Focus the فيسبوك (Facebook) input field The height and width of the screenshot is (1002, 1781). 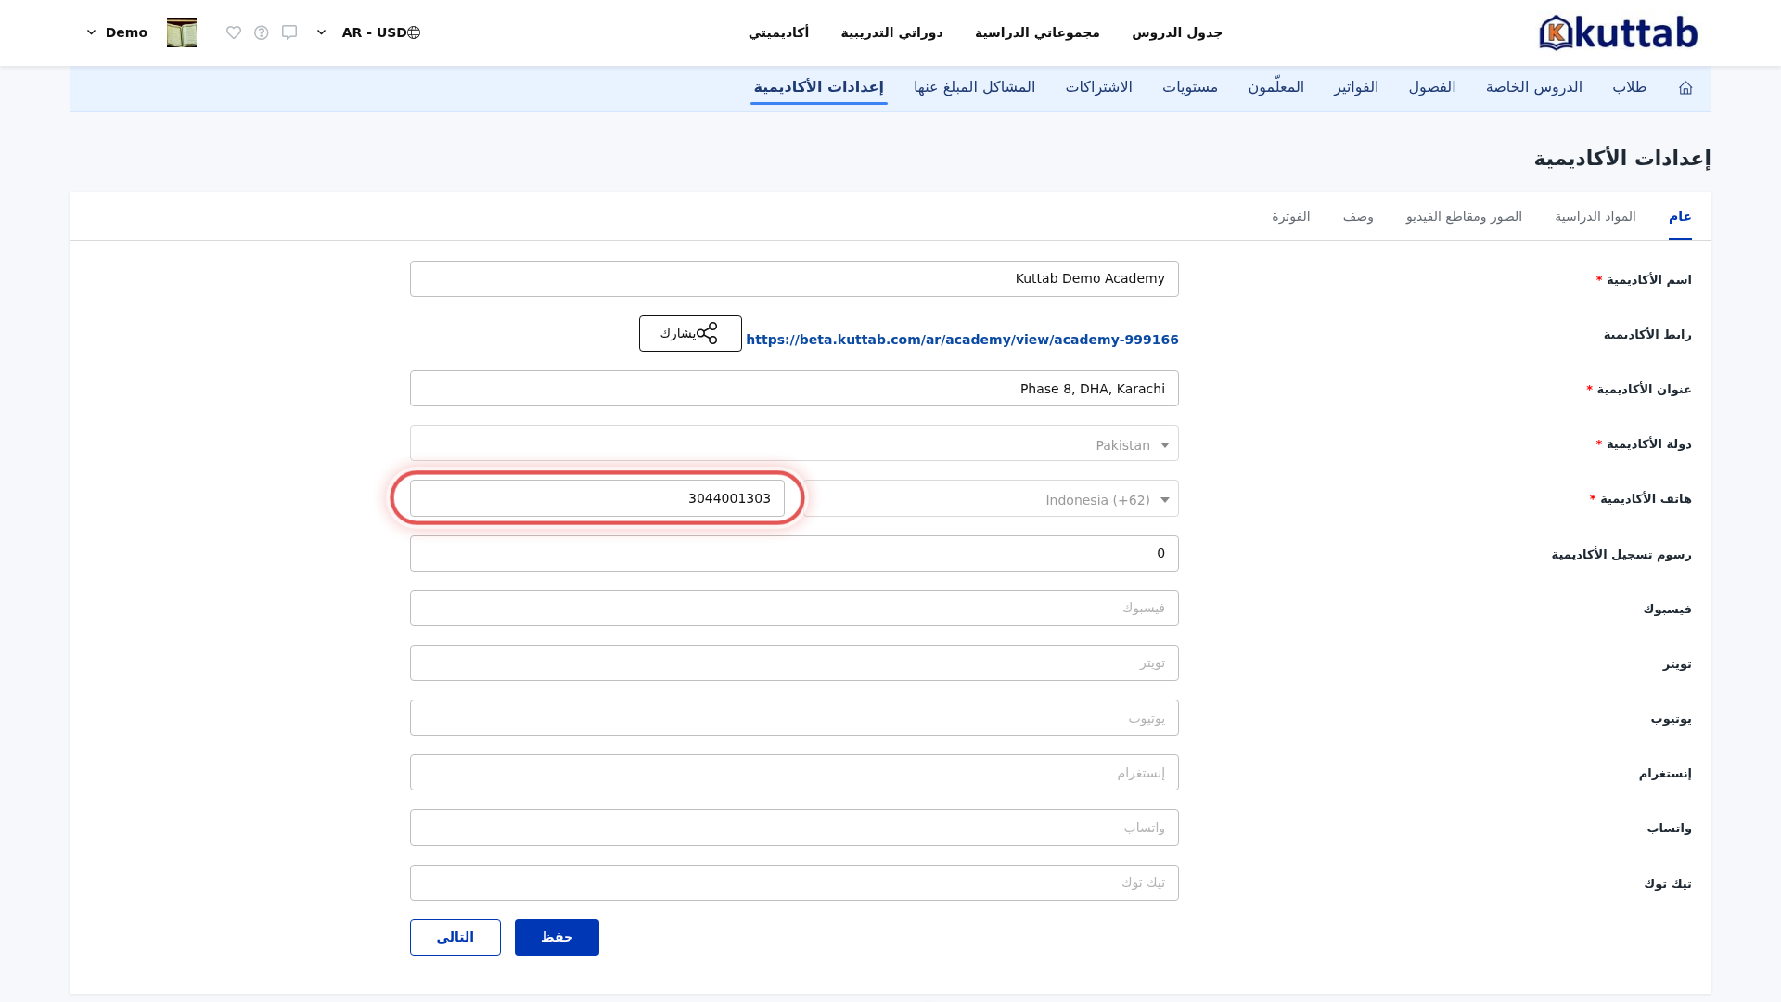794,609
